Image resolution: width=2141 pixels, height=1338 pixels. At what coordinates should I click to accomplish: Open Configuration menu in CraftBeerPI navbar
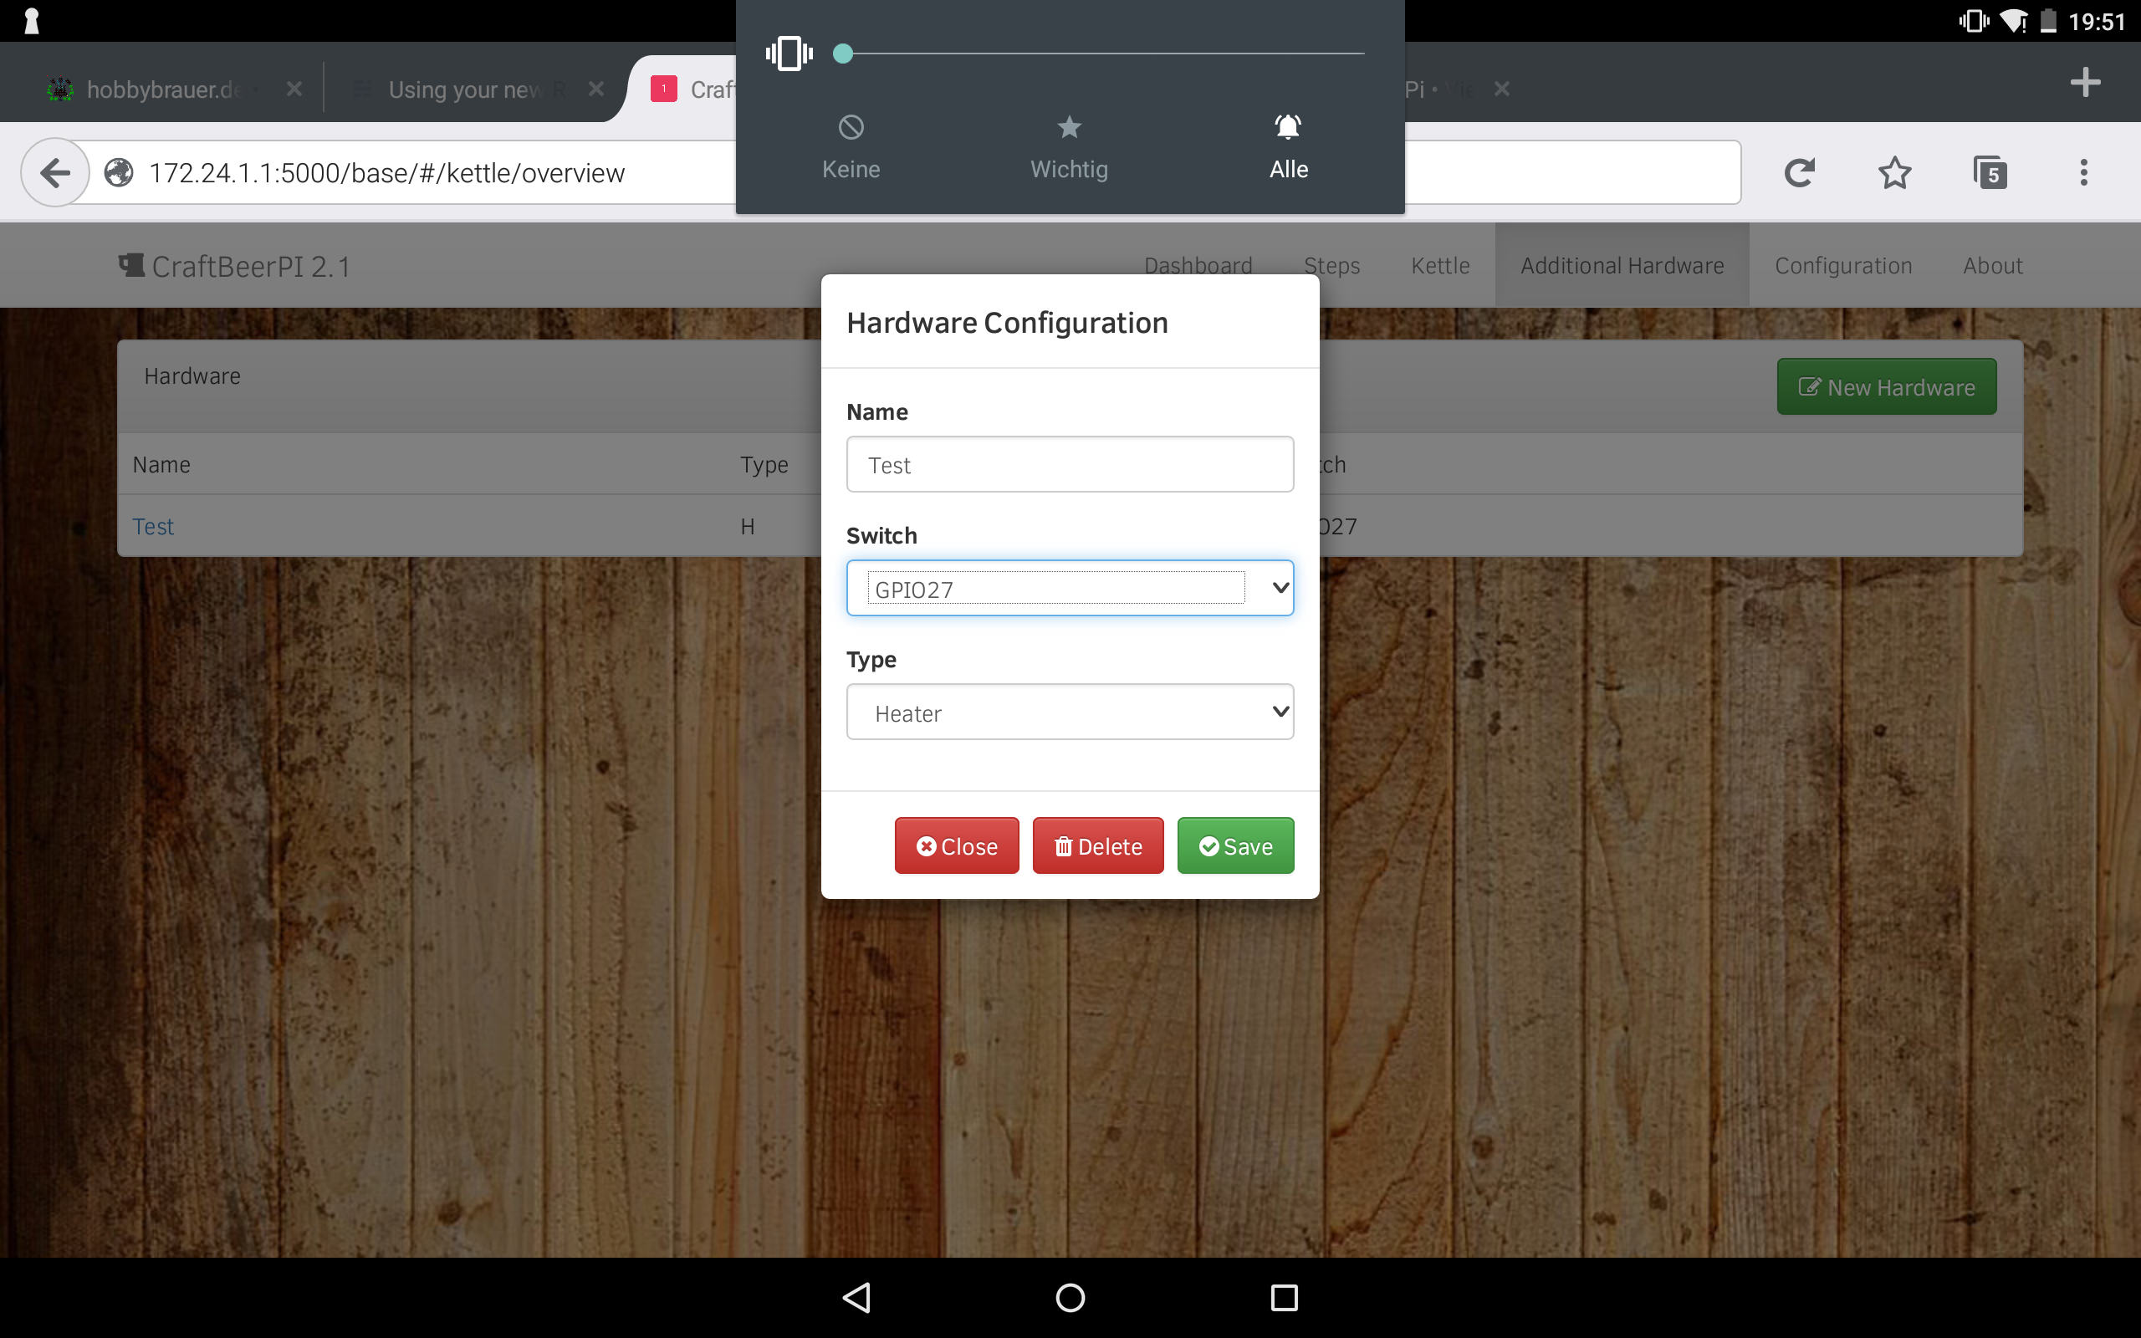point(1843,265)
